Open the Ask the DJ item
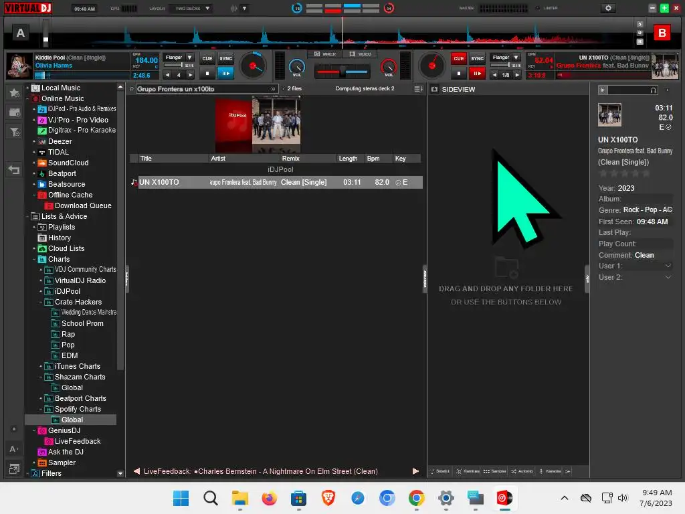The image size is (685, 514). 66,452
